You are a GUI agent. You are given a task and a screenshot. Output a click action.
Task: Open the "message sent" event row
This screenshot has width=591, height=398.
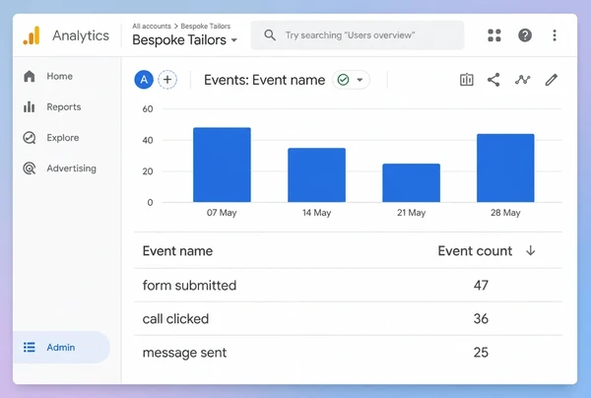[x=348, y=353]
